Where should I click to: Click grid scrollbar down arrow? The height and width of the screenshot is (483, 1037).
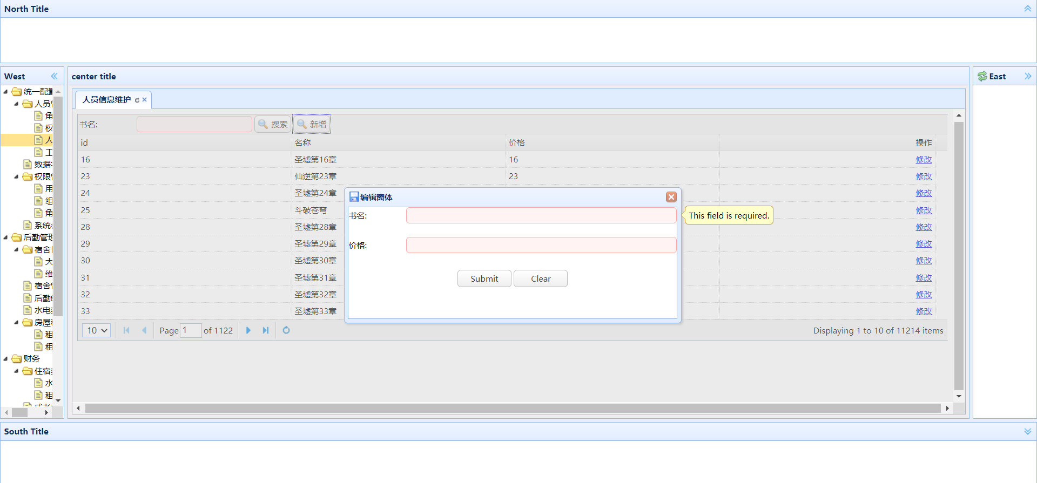959,396
